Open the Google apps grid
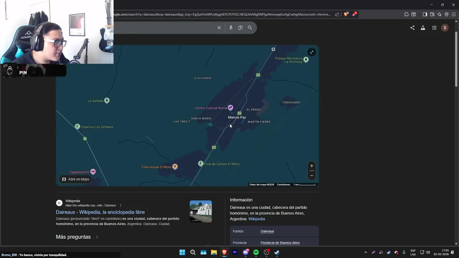 (434, 28)
